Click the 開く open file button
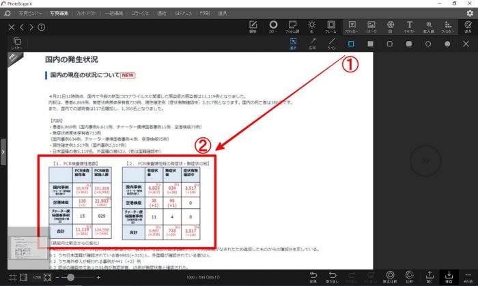Image resolution: width=478 pixels, height=286 pixels. pos(430,277)
